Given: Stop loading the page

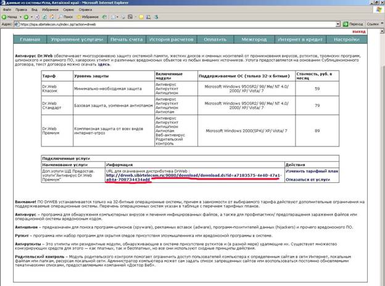Looking at the screenshot, I should pos(37,17).
